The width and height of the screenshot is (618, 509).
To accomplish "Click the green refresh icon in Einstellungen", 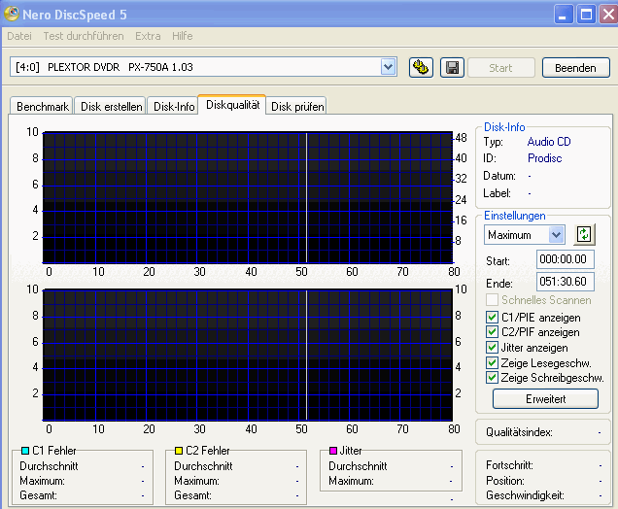I will [x=583, y=234].
